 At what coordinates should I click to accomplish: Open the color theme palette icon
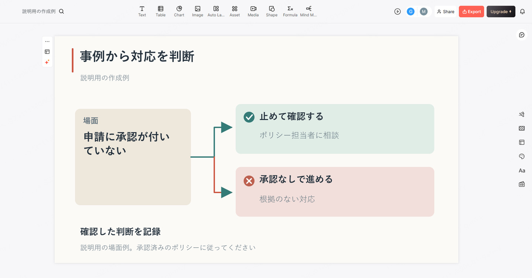tap(522, 157)
